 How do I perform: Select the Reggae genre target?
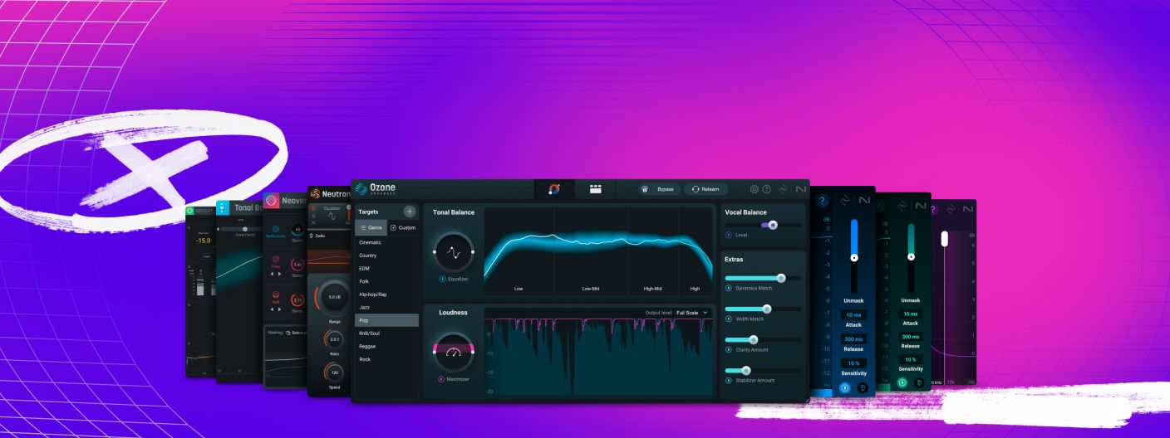pyautogui.click(x=386, y=346)
